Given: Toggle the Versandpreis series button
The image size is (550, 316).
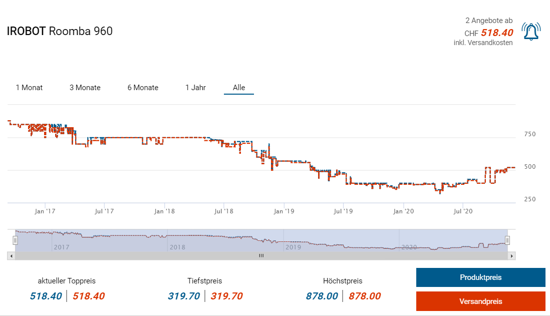Looking at the screenshot, I should (480, 301).
